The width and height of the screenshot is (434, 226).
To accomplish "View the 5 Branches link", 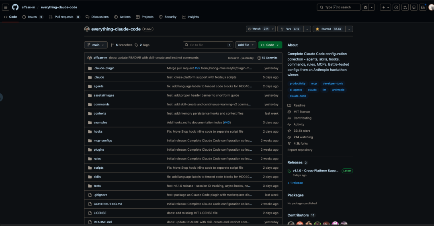I will point(121,45).
